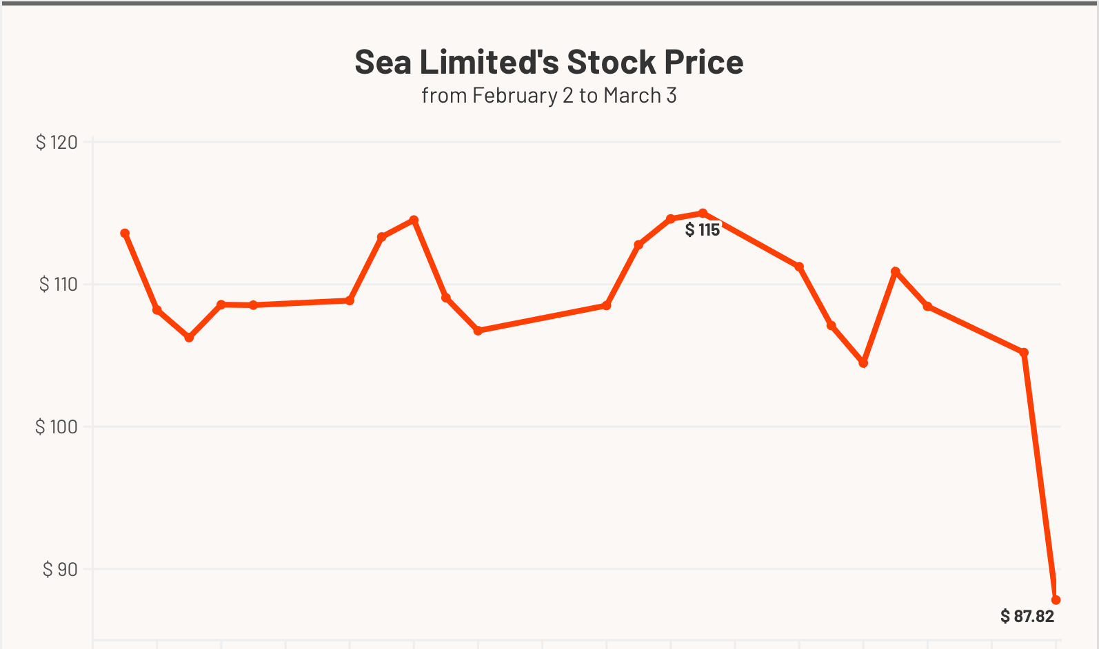Image resolution: width=1099 pixels, height=649 pixels.
Task: Select the third data point on the line
Action: [x=189, y=338]
